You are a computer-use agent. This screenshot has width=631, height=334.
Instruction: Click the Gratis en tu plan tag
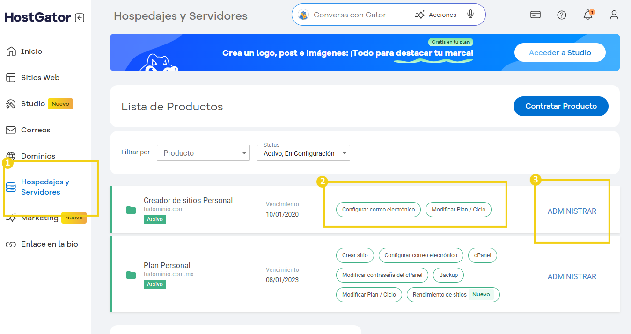click(x=450, y=42)
